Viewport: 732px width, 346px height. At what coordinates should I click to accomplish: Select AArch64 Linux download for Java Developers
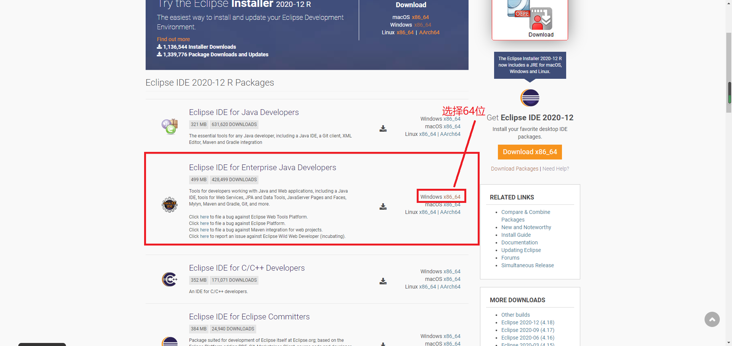pos(450,134)
